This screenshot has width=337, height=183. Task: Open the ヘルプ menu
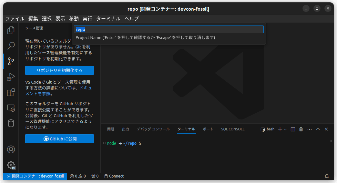point(131,19)
